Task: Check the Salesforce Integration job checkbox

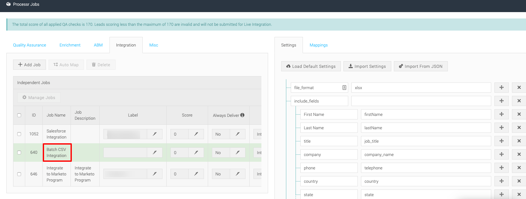Action: 19,134
